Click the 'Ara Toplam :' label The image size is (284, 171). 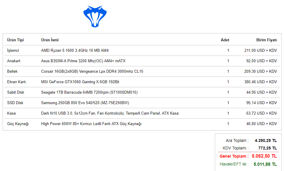pyautogui.click(x=237, y=140)
